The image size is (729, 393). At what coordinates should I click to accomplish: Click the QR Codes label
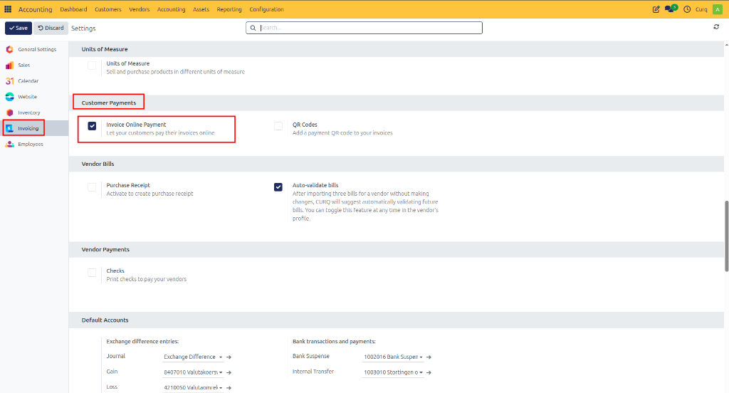click(x=305, y=125)
